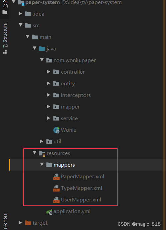Screen dimensions: 166x230
Task: Select the resources folder
Action: 58,153
